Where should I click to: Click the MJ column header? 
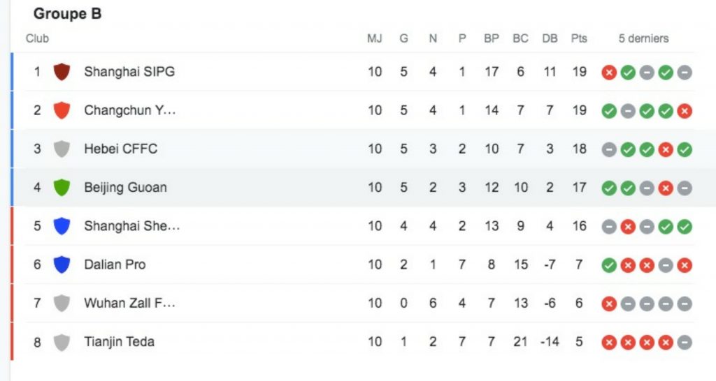click(x=375, y=38)
